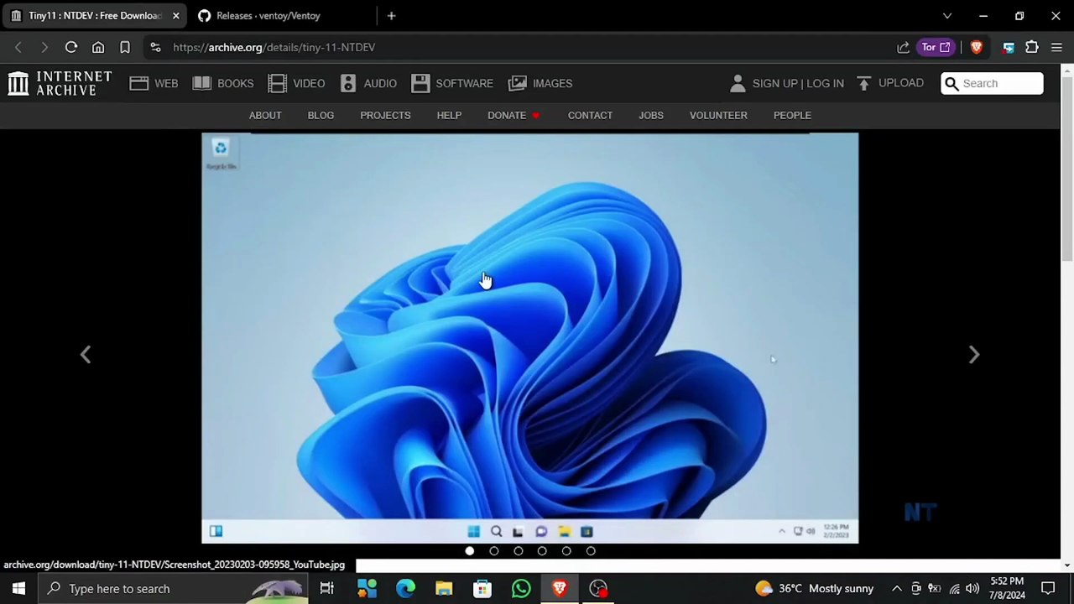Click the Windows 11 screenshot image
This screenshot has width=1074, height=604.
point(530,337)
